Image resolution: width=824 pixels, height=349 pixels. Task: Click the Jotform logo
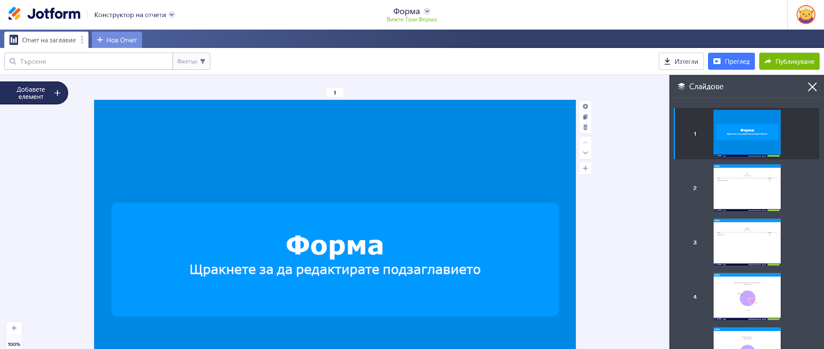pos(44,14)
